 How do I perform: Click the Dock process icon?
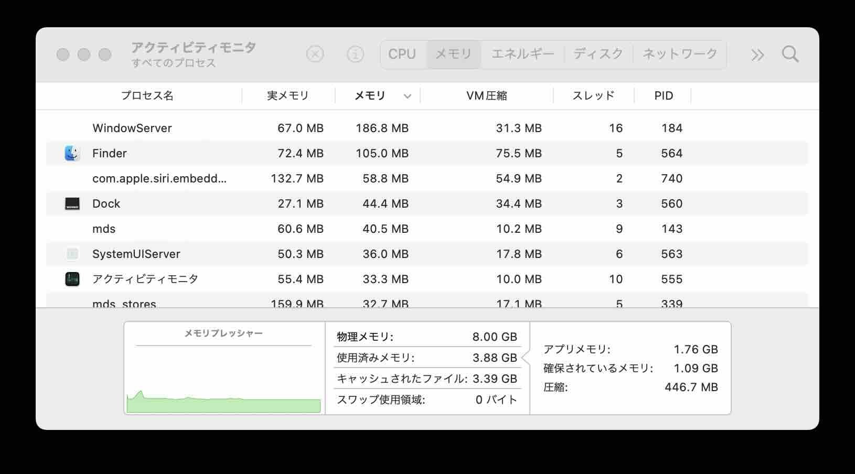point(72,203)
